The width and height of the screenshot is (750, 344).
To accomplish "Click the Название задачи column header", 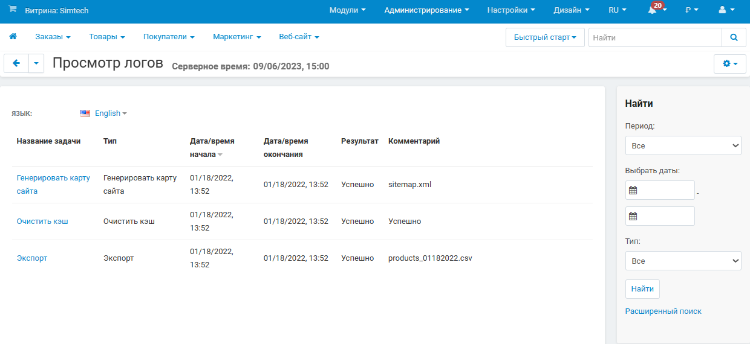I will pyautogui.click(x=48, y=141).
